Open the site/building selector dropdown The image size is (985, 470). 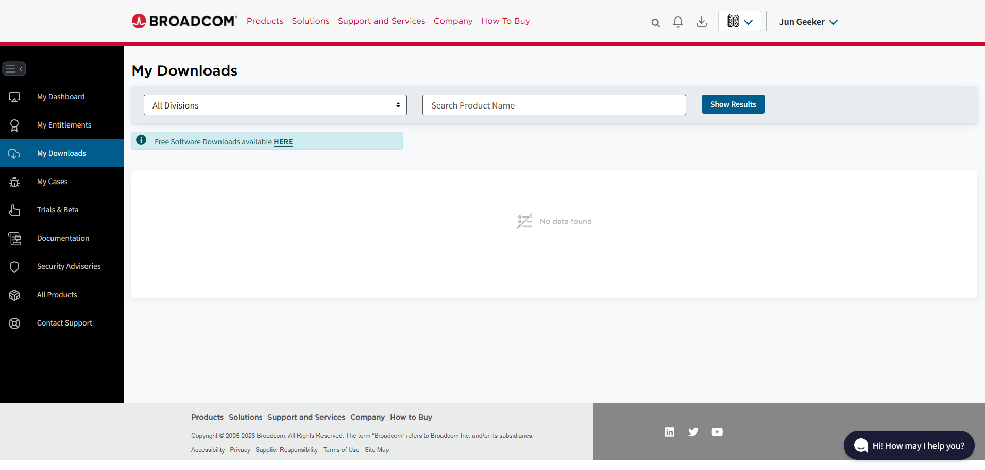tap(740, 21)
